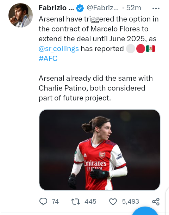
Task: Open the 52m timestamp link
Action: coord(133,8)
